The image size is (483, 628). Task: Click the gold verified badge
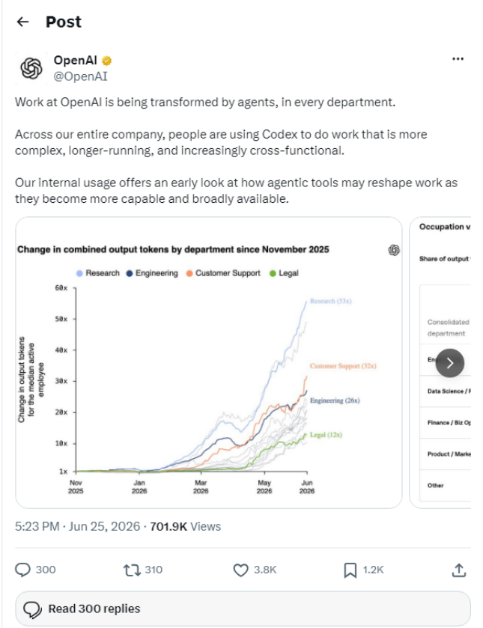click(106, 61)
